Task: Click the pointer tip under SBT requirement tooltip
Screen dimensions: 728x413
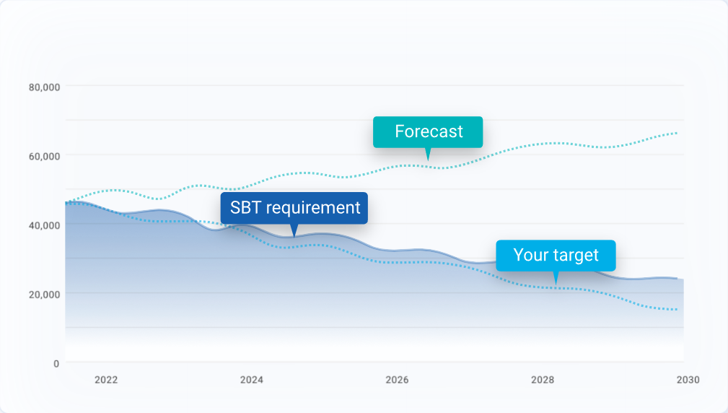Action: pyautogui.click(x=294, y=234)
